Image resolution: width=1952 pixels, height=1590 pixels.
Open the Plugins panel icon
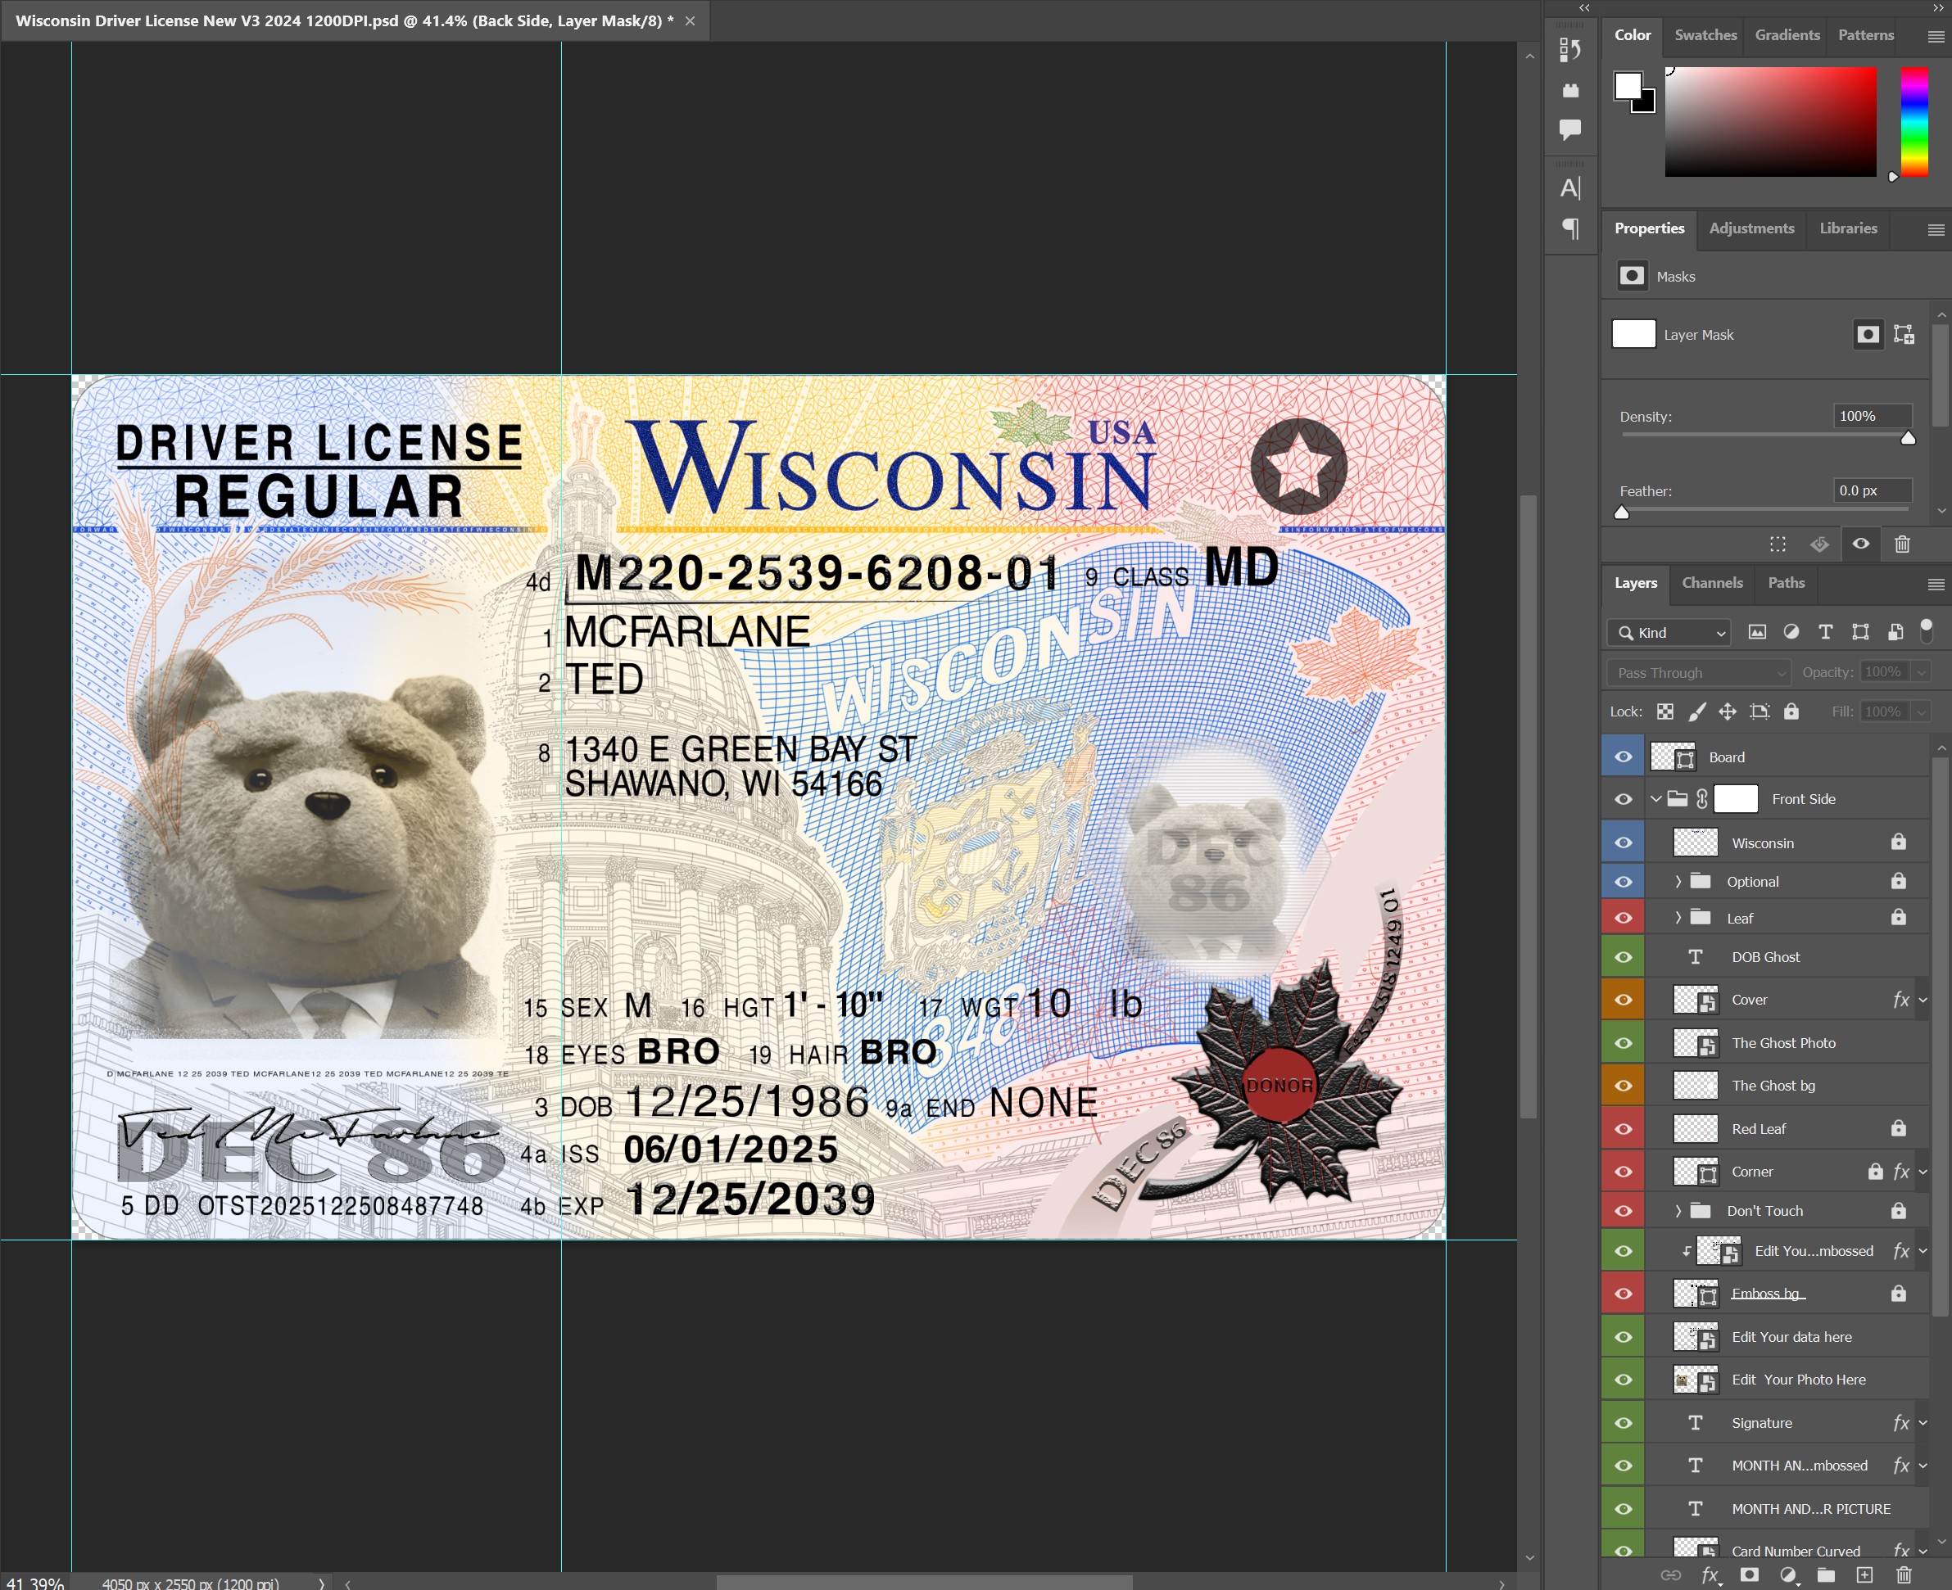1569,90
